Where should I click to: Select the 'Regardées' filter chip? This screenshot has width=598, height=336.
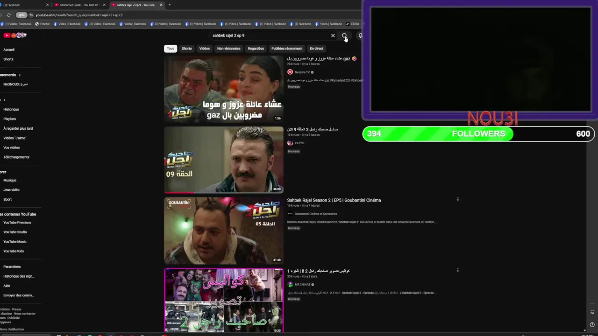256,49
